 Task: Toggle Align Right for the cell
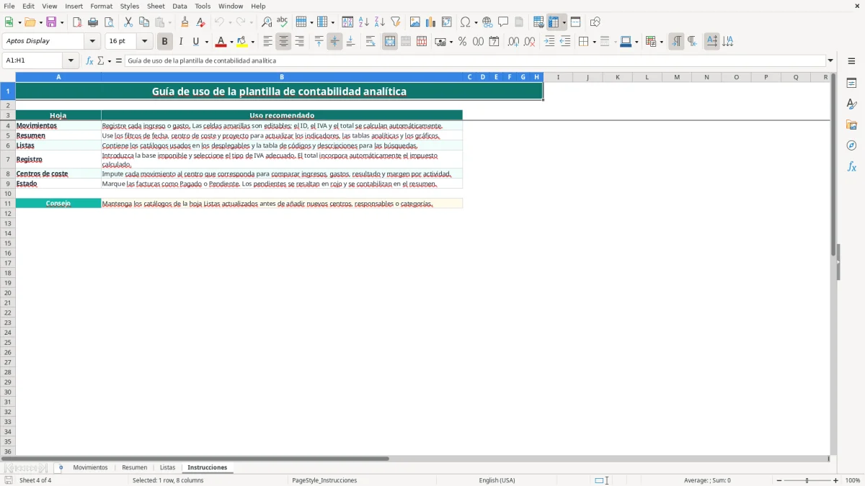[299, 42]
